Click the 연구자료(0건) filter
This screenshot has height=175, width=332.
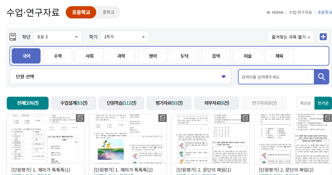click(264, 103)
